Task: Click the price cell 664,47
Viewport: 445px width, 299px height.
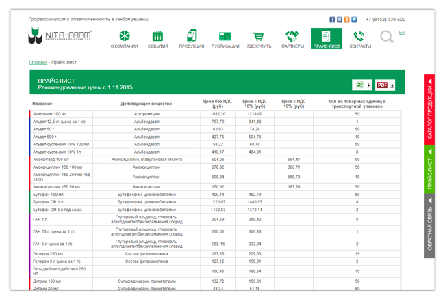Action: 294,160
